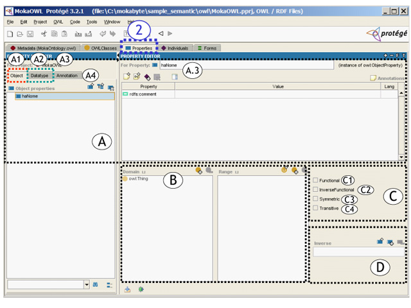Click the Create subproperty icon

(101, 86)
